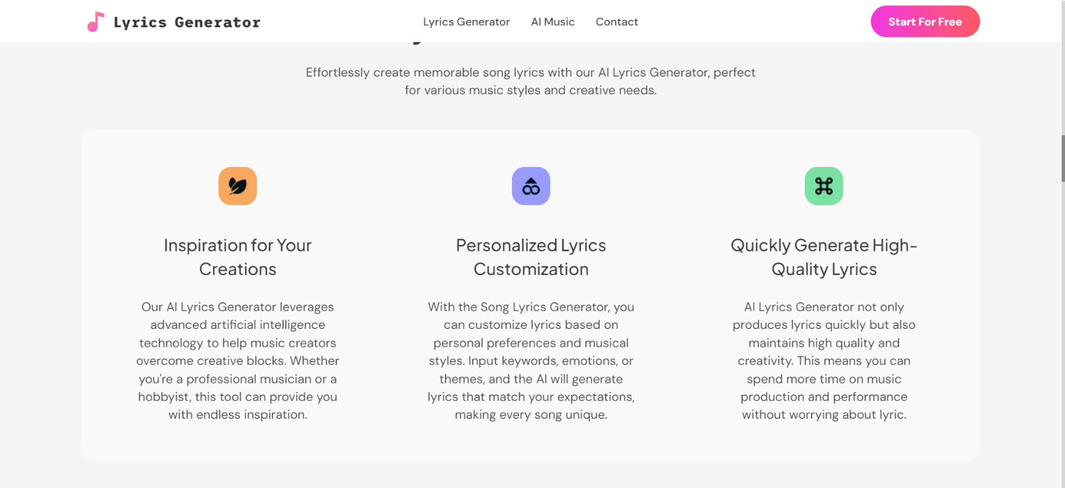Open the Lyrics Generator navigation item
The height and width of the screenshot is (488, 1065).
(466, 21)
